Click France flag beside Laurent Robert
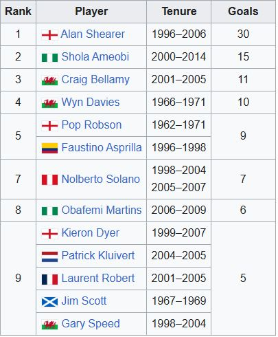 click(49, 279)
